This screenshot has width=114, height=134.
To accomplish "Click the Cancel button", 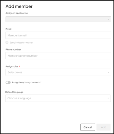I will pos(88,127).
